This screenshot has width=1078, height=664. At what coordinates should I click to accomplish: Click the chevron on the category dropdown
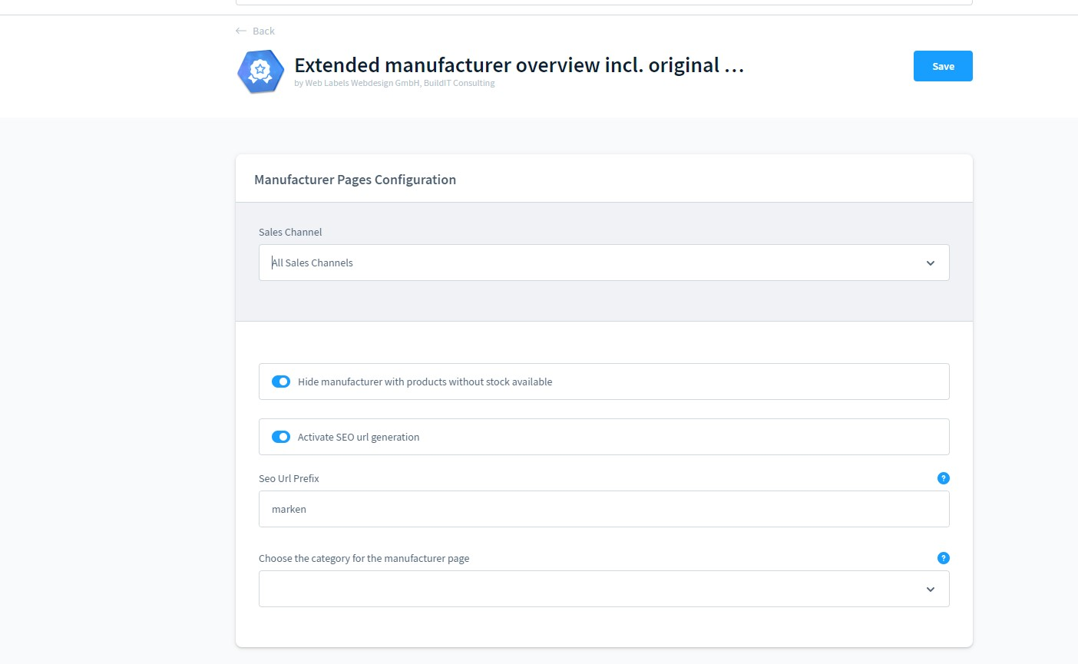pyautogui.click(x=930, y=589)
